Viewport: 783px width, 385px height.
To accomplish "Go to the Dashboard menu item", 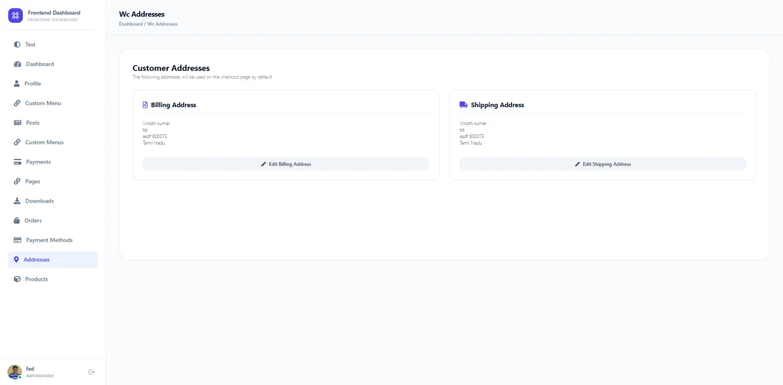I will (x=53, y=64).
